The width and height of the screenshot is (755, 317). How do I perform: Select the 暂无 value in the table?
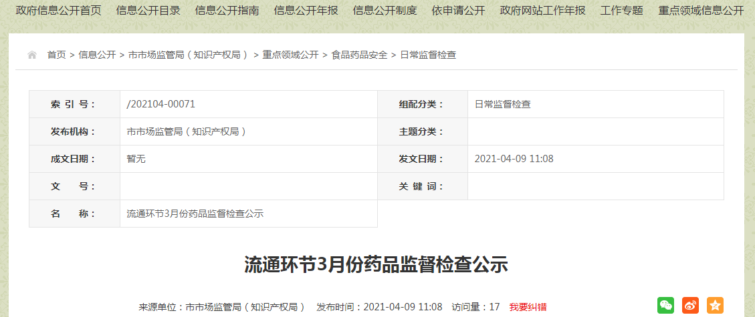(x=136, y=159)
